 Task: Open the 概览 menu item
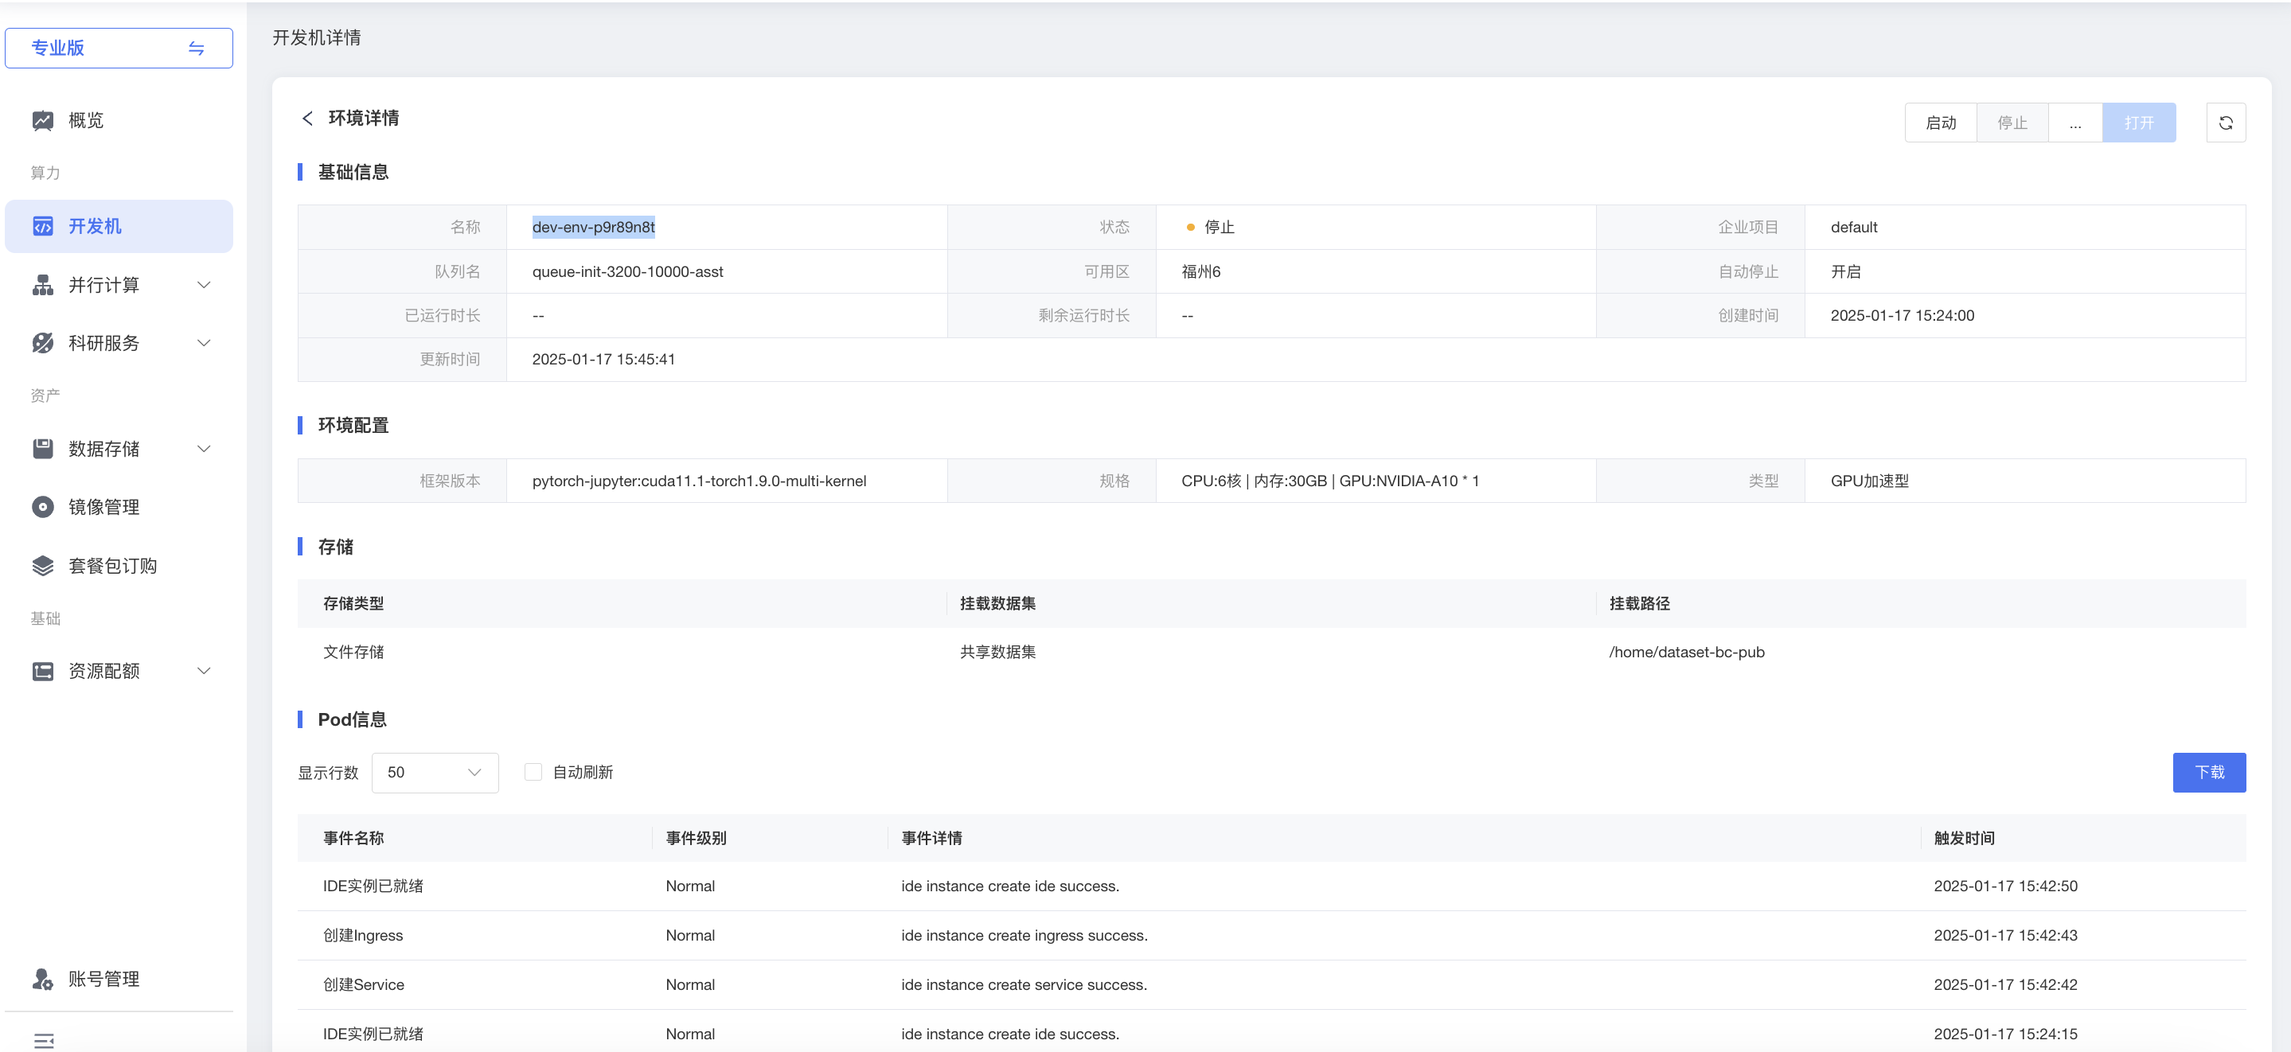[119, 120]
